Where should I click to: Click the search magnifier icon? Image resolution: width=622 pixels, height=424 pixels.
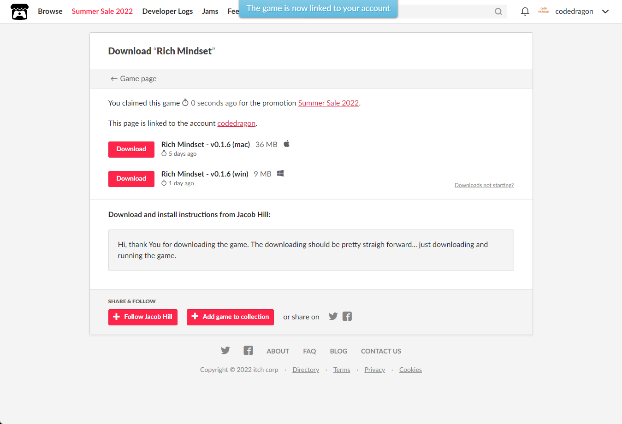498,12
